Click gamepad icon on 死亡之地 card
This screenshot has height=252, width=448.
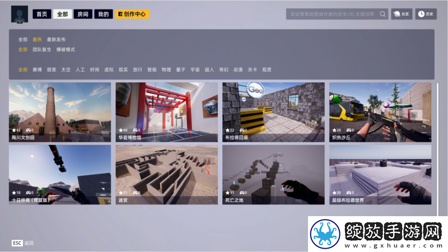point(242,193)
